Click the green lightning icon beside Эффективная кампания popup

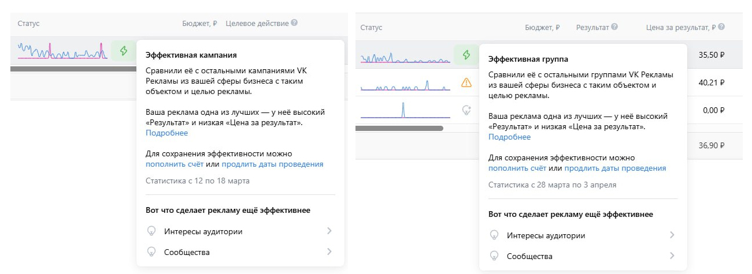pyautogui.click(x=123, y=51)
